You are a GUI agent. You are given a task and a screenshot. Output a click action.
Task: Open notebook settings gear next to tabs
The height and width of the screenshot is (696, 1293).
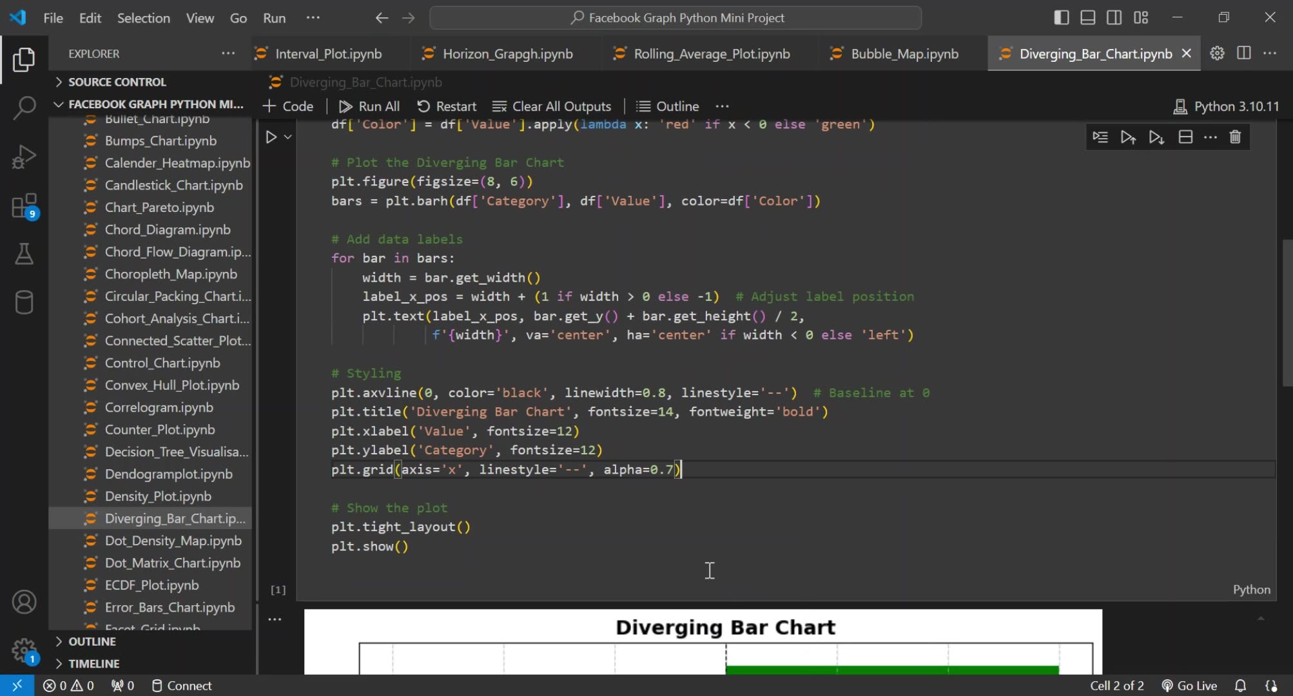(1217, 53)
